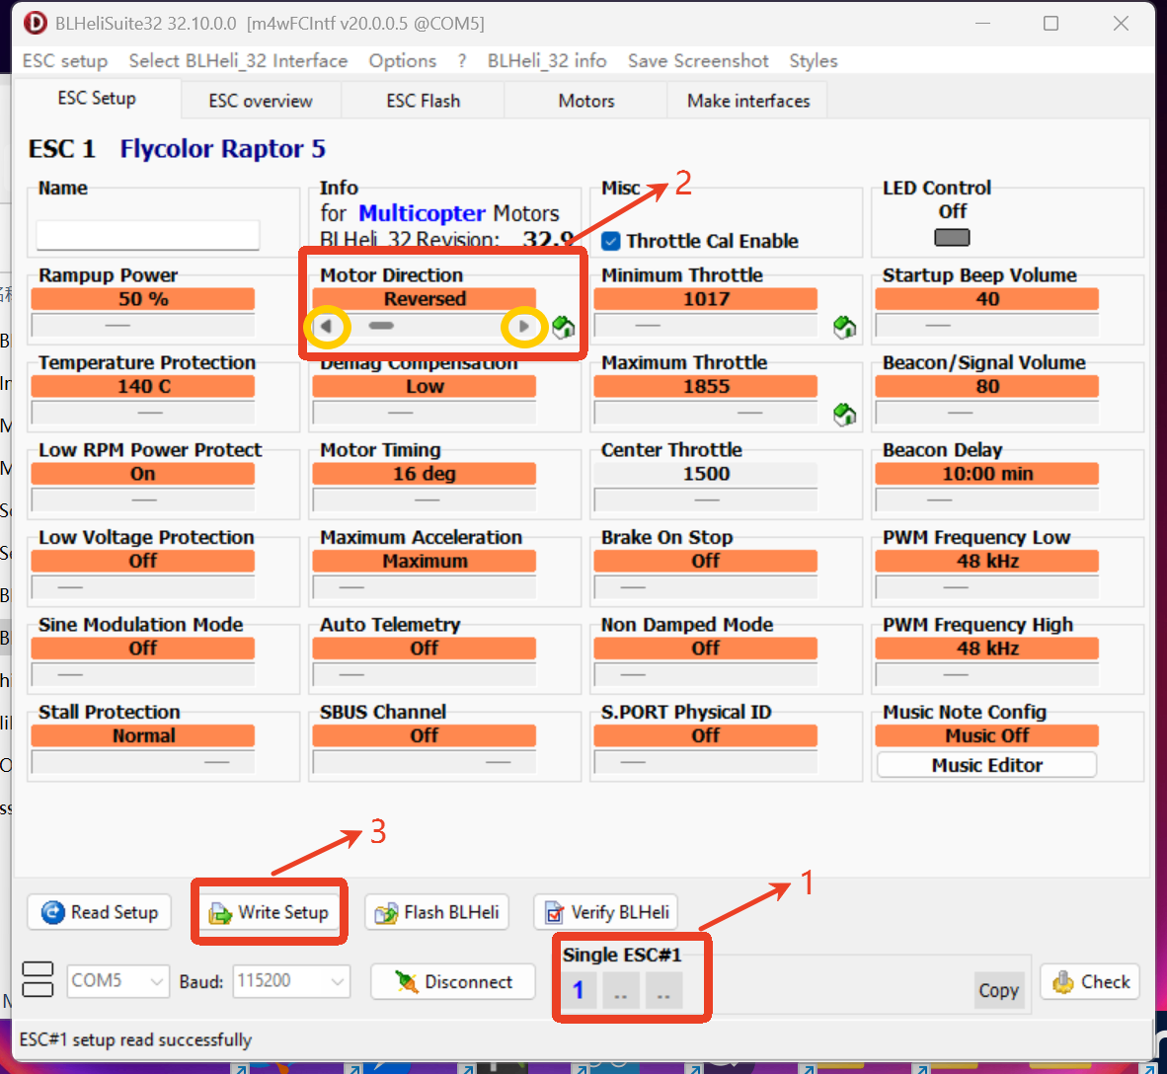Click the Disconnect button
1167x1074 pixels.
tap(452, 982)
